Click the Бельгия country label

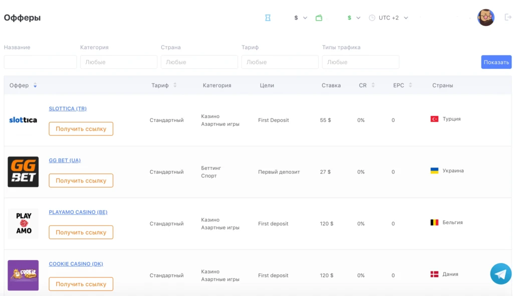(x=452, y=222)
